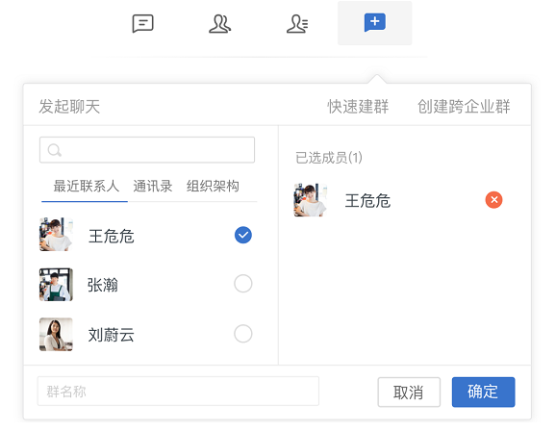Click 张瀚's avatar photo
556x431 pixels.
pyautogui.click(x=56, y=285)
